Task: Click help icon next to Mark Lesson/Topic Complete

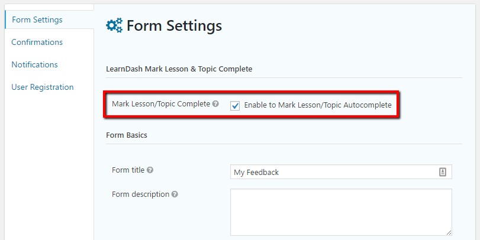Action: pos(215,104)
